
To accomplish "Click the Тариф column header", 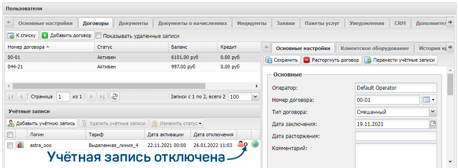I will click(115, 134).
